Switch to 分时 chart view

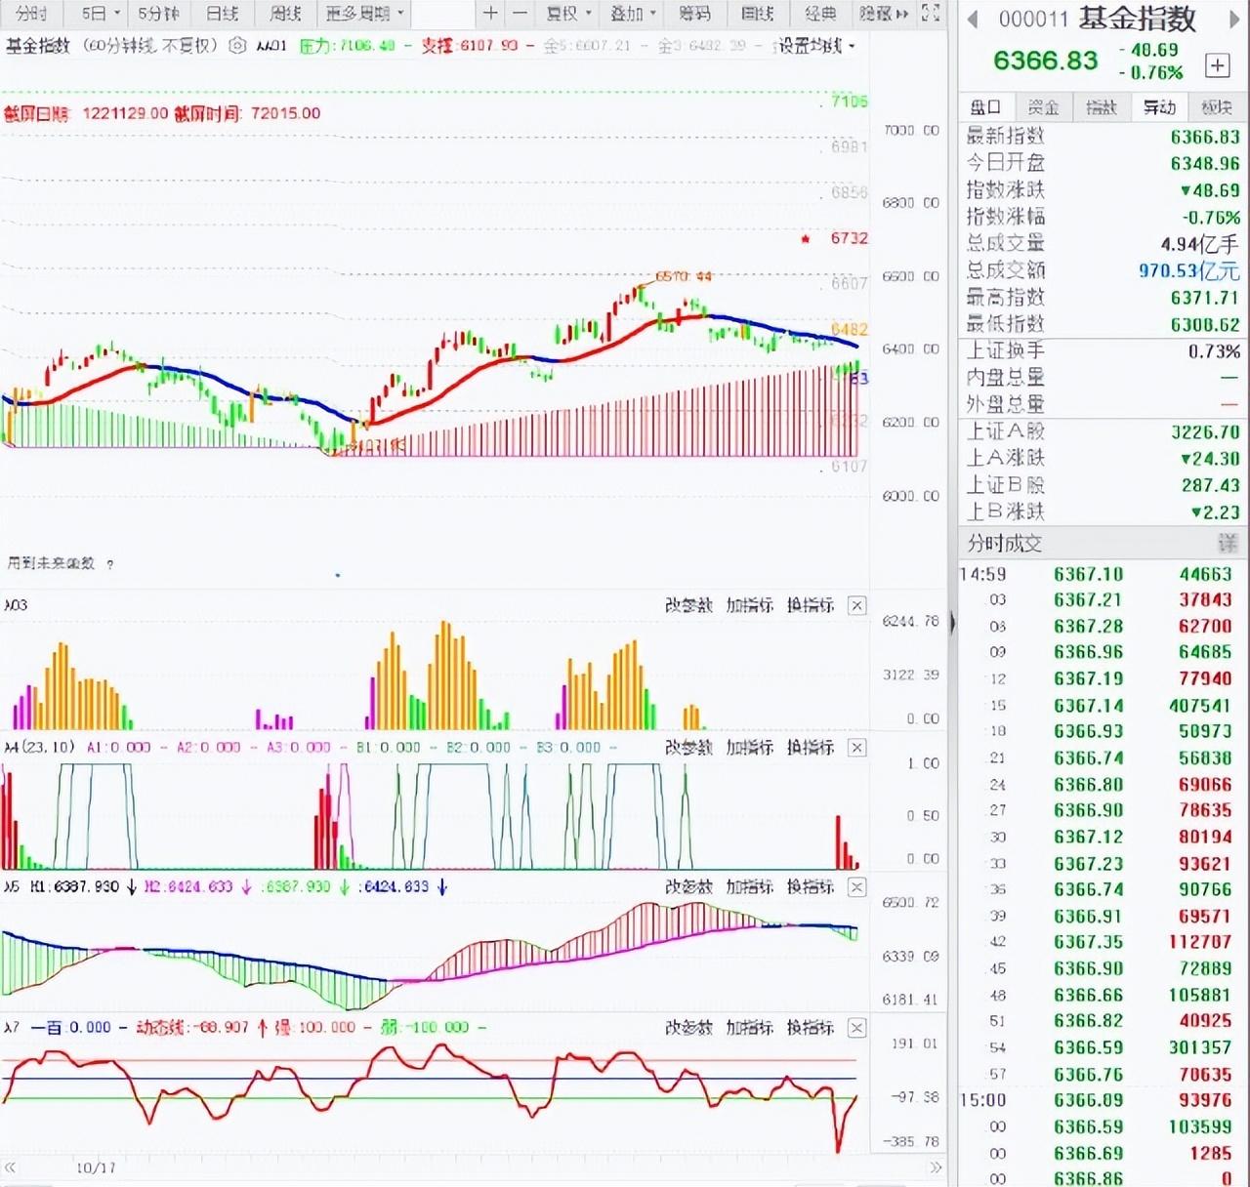tap(31, 14)
